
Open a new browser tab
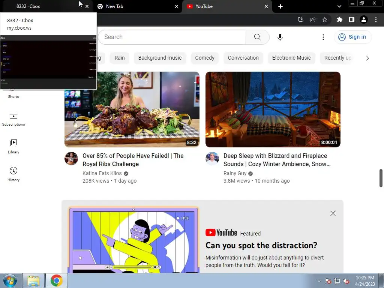pyautogui.click(x=280, y=6)
